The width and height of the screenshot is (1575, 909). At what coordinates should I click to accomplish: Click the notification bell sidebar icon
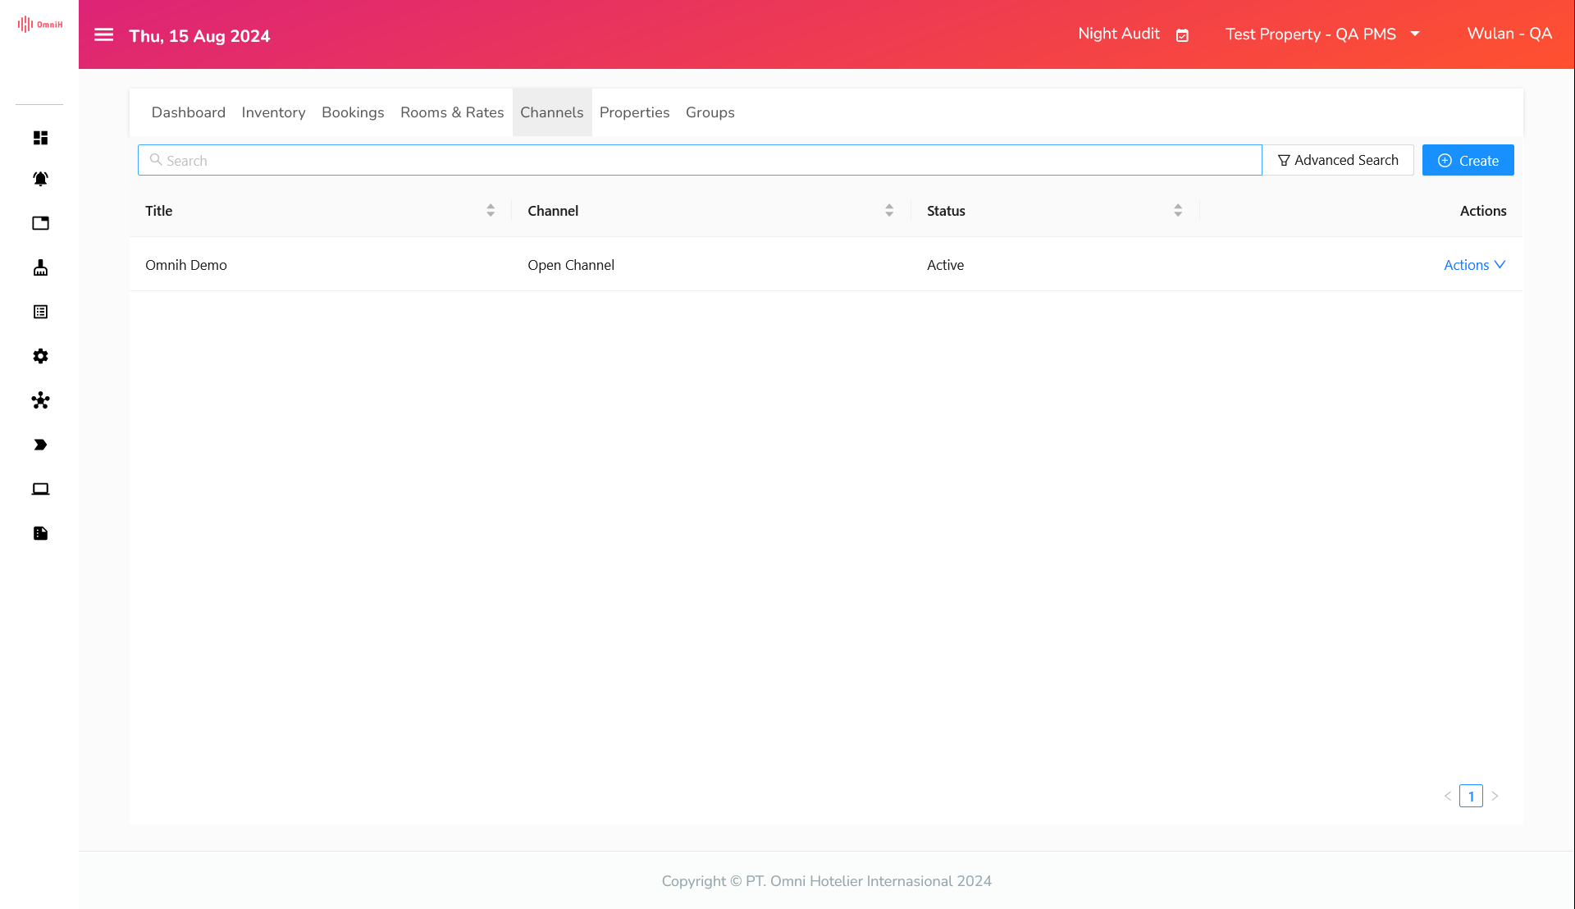pyautogui.click(x=40, y=179)
